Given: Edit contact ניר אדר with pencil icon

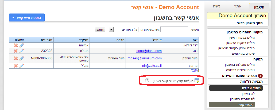Looking at the screenshot, I should pos(21,66).
